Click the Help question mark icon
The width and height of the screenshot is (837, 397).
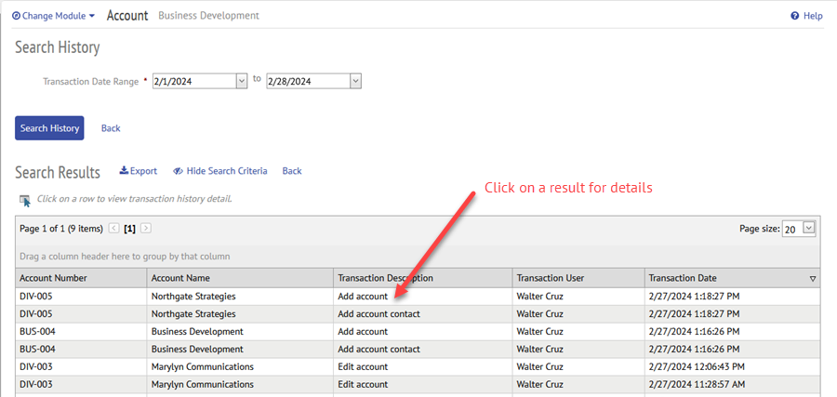click(x=795, y=16)
